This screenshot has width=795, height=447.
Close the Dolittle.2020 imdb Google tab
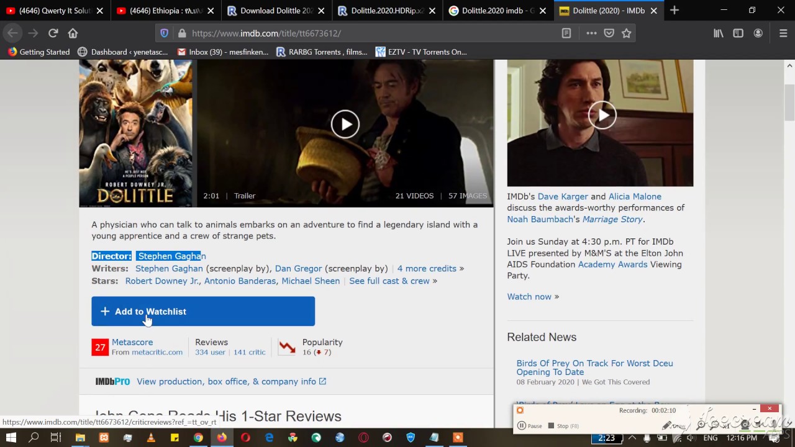click(543, 11)
